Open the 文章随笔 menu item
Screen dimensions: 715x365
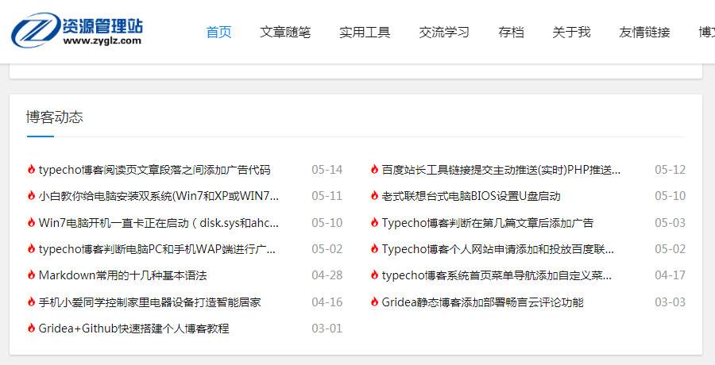coord(285,33)
